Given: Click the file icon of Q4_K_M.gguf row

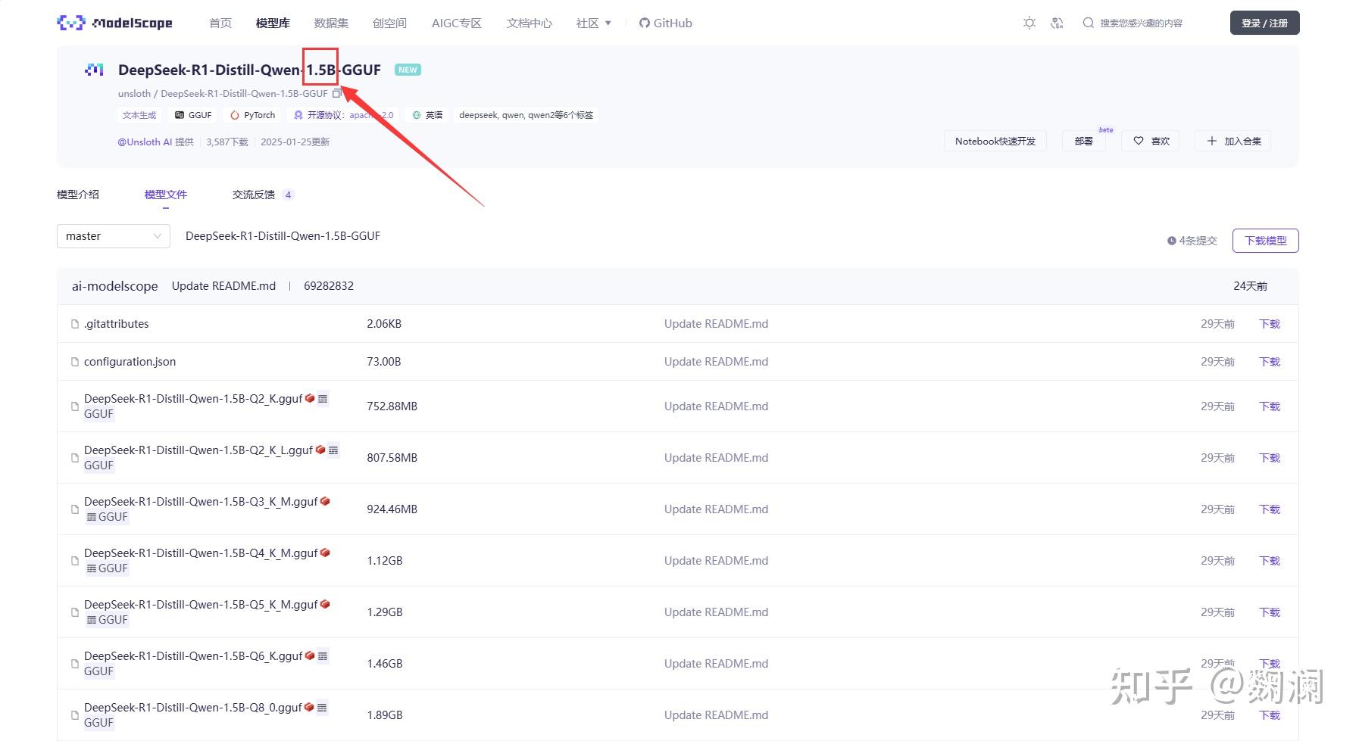Looking at the screenshot, I should [x=75, y=561].
